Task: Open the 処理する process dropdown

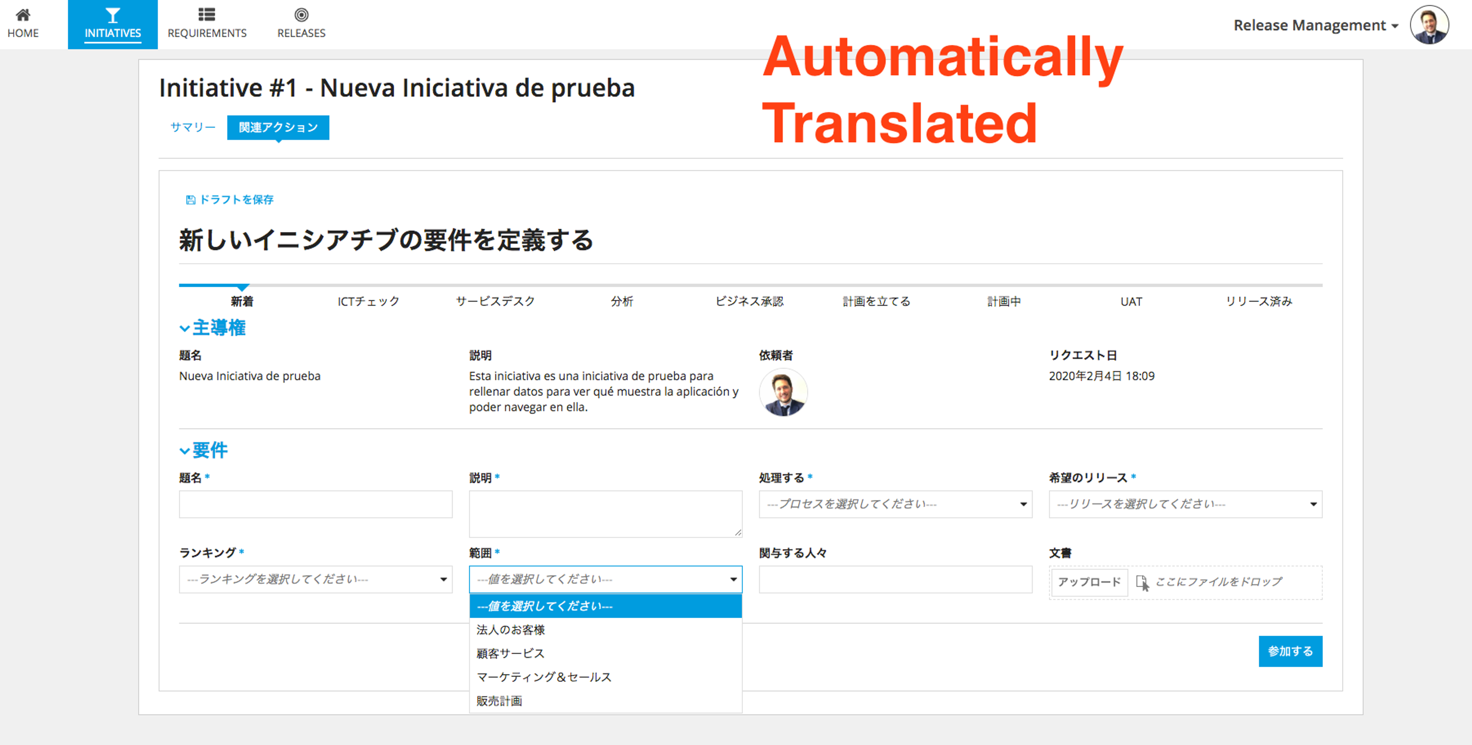Action: 895,504
